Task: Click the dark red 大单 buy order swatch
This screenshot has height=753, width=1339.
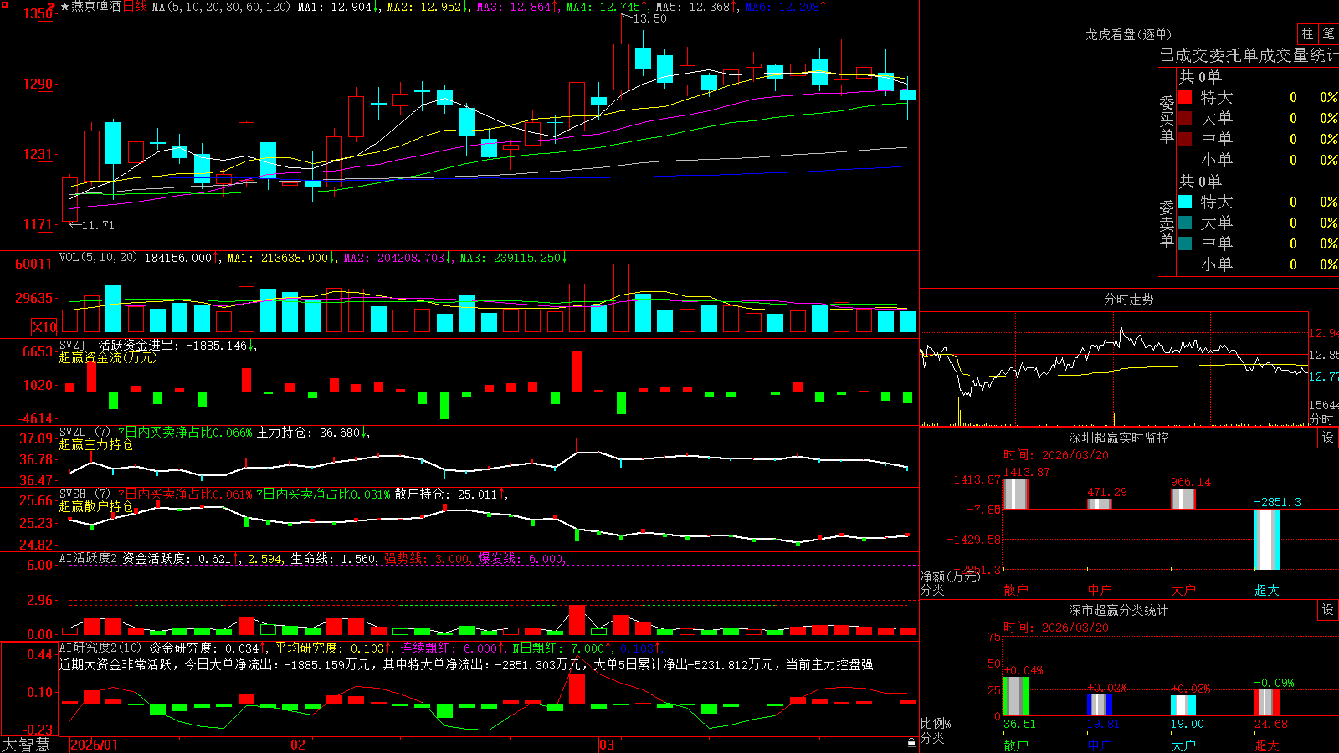Action: (1185, 118)
